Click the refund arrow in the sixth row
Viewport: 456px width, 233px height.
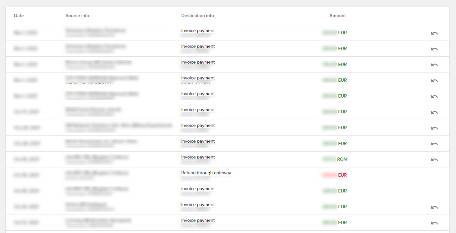(434, 112)
